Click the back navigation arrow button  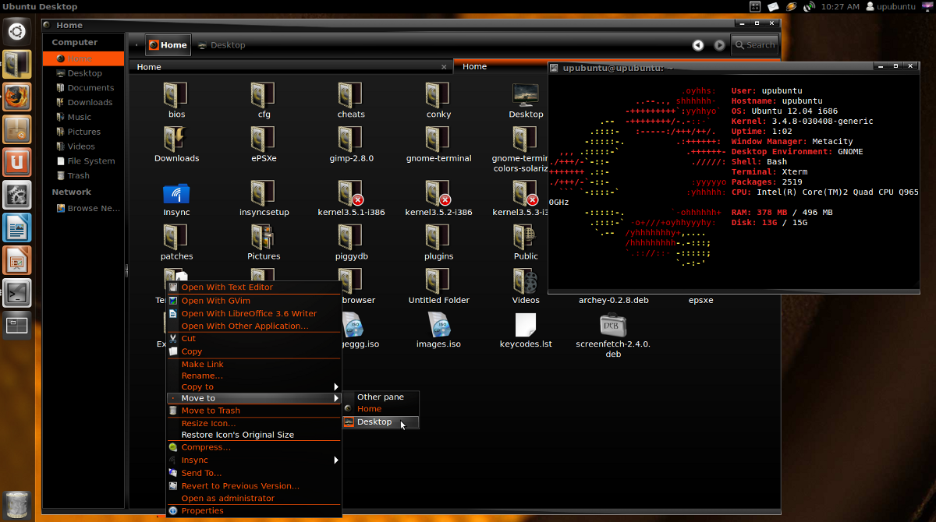pyautogui.click(x=697, y=45)
